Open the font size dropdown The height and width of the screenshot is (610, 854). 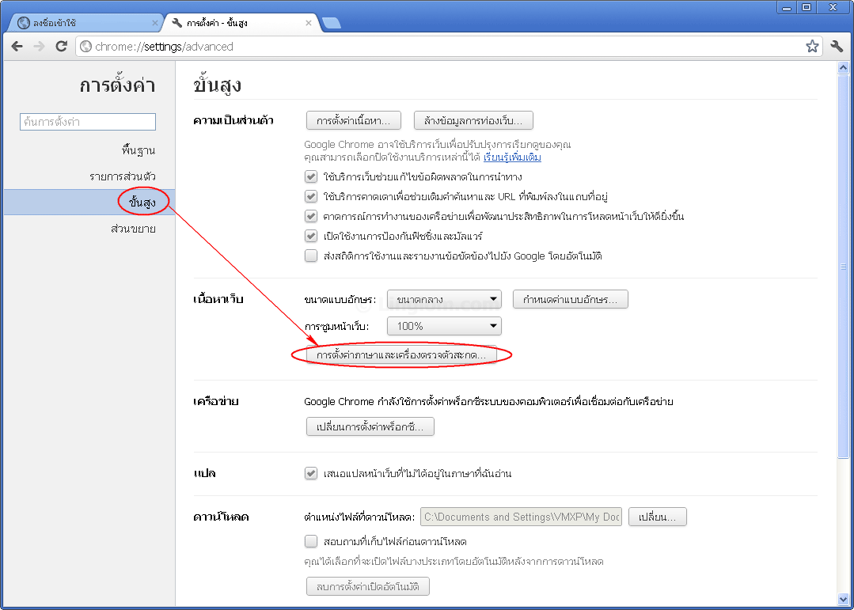click(x=444, y=299)
